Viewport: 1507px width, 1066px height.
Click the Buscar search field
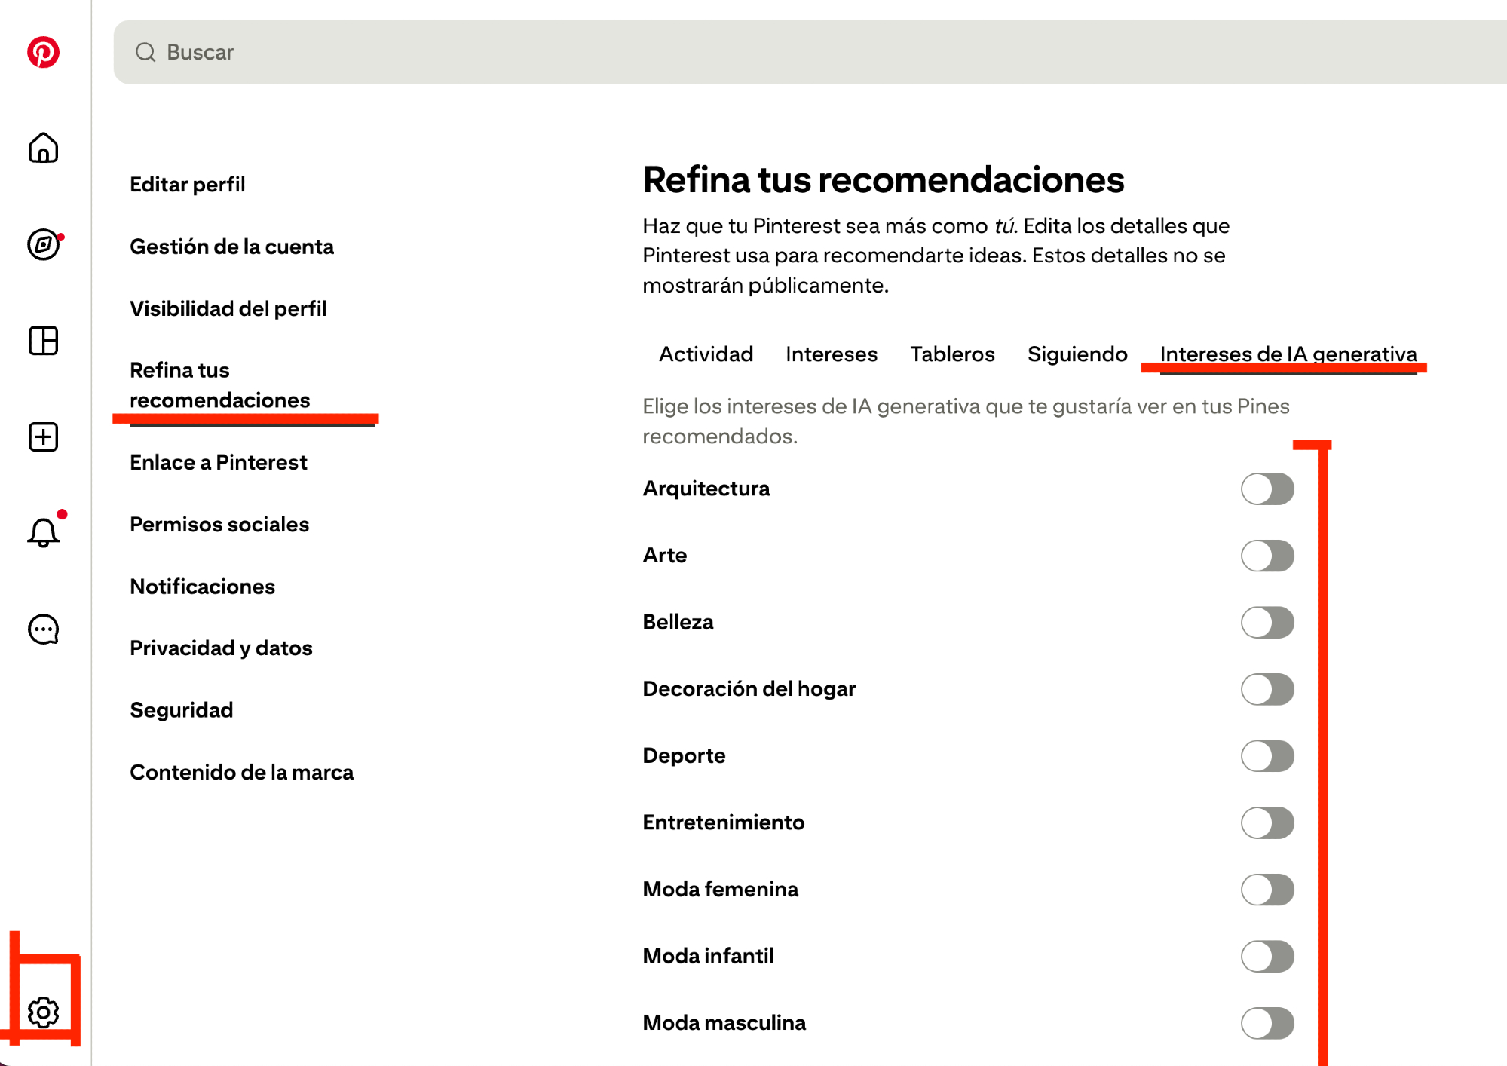pyautogui.click(x=754, y=52)
